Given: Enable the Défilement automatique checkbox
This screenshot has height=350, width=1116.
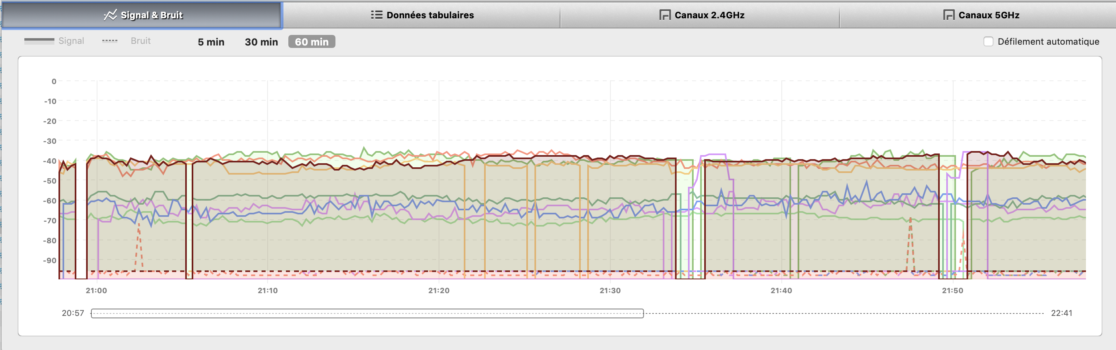Looking at the screenshot, I should point(988,41).
